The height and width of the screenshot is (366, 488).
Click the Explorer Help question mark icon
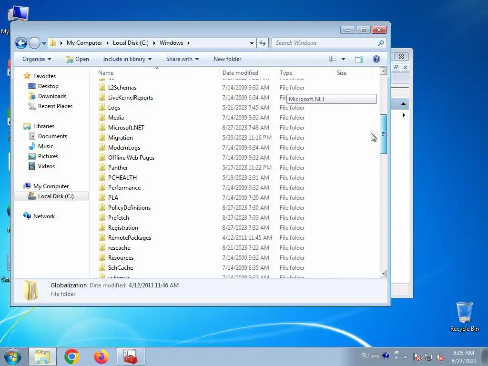376,59
